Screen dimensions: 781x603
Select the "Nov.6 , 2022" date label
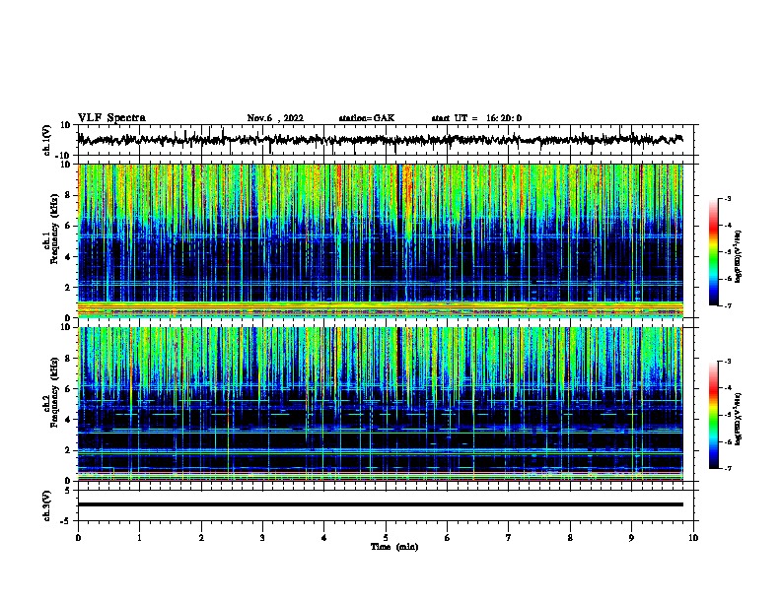pyautogui.click(x=275, y=118)
